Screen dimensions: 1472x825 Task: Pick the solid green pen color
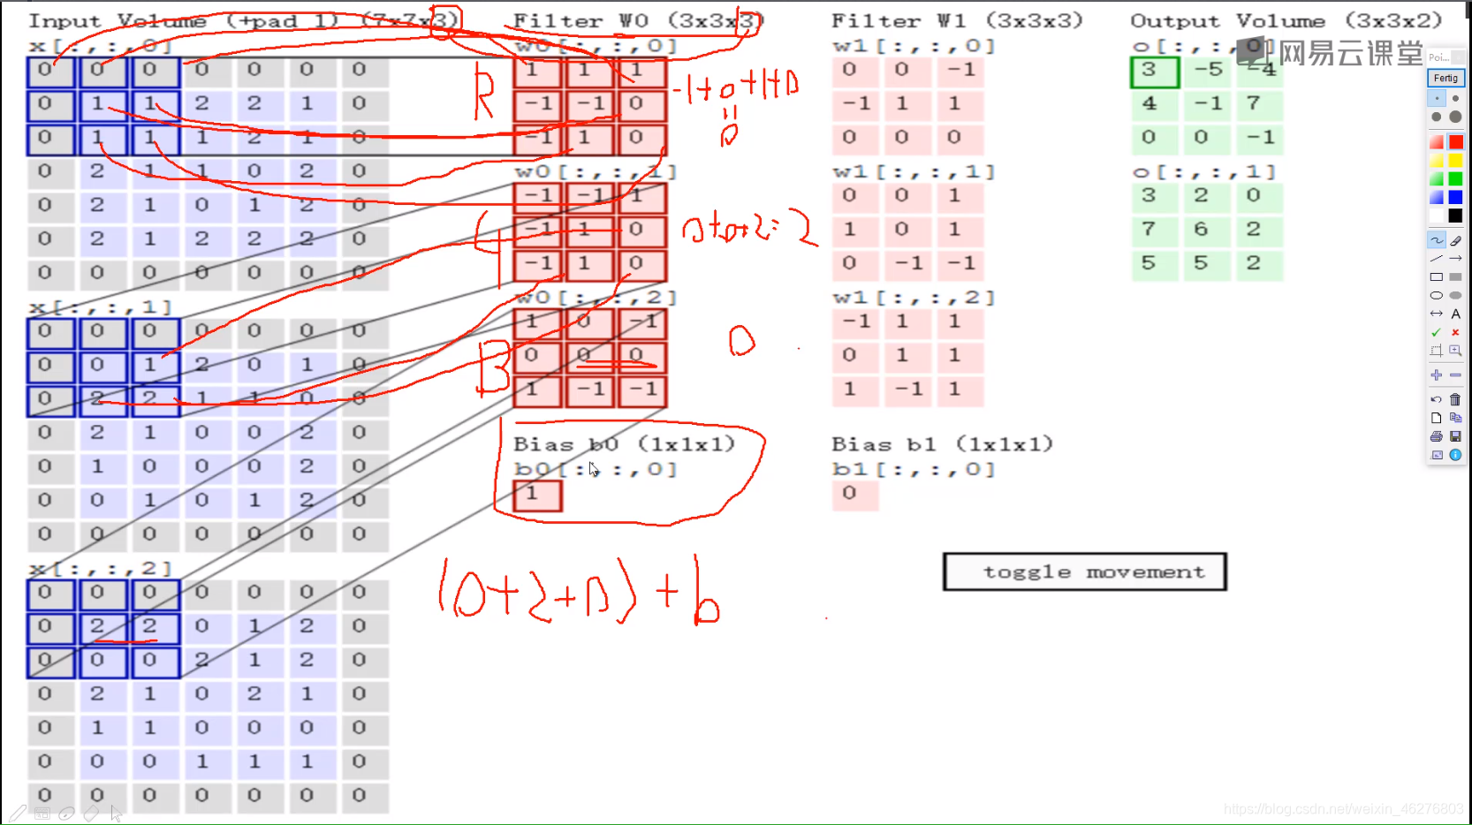tap(1455, 179)
